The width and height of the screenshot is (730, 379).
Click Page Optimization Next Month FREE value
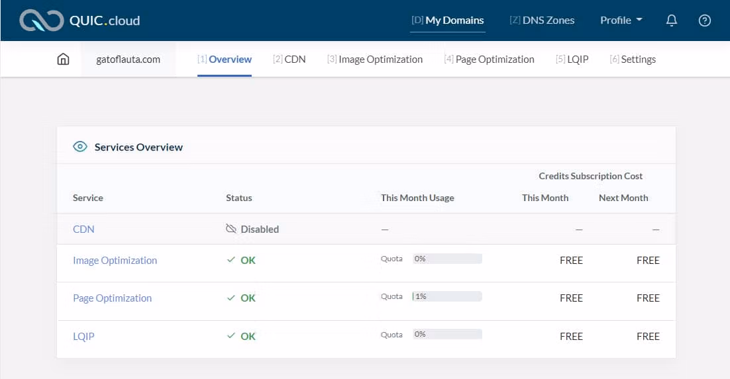click(x=648, y=298)
